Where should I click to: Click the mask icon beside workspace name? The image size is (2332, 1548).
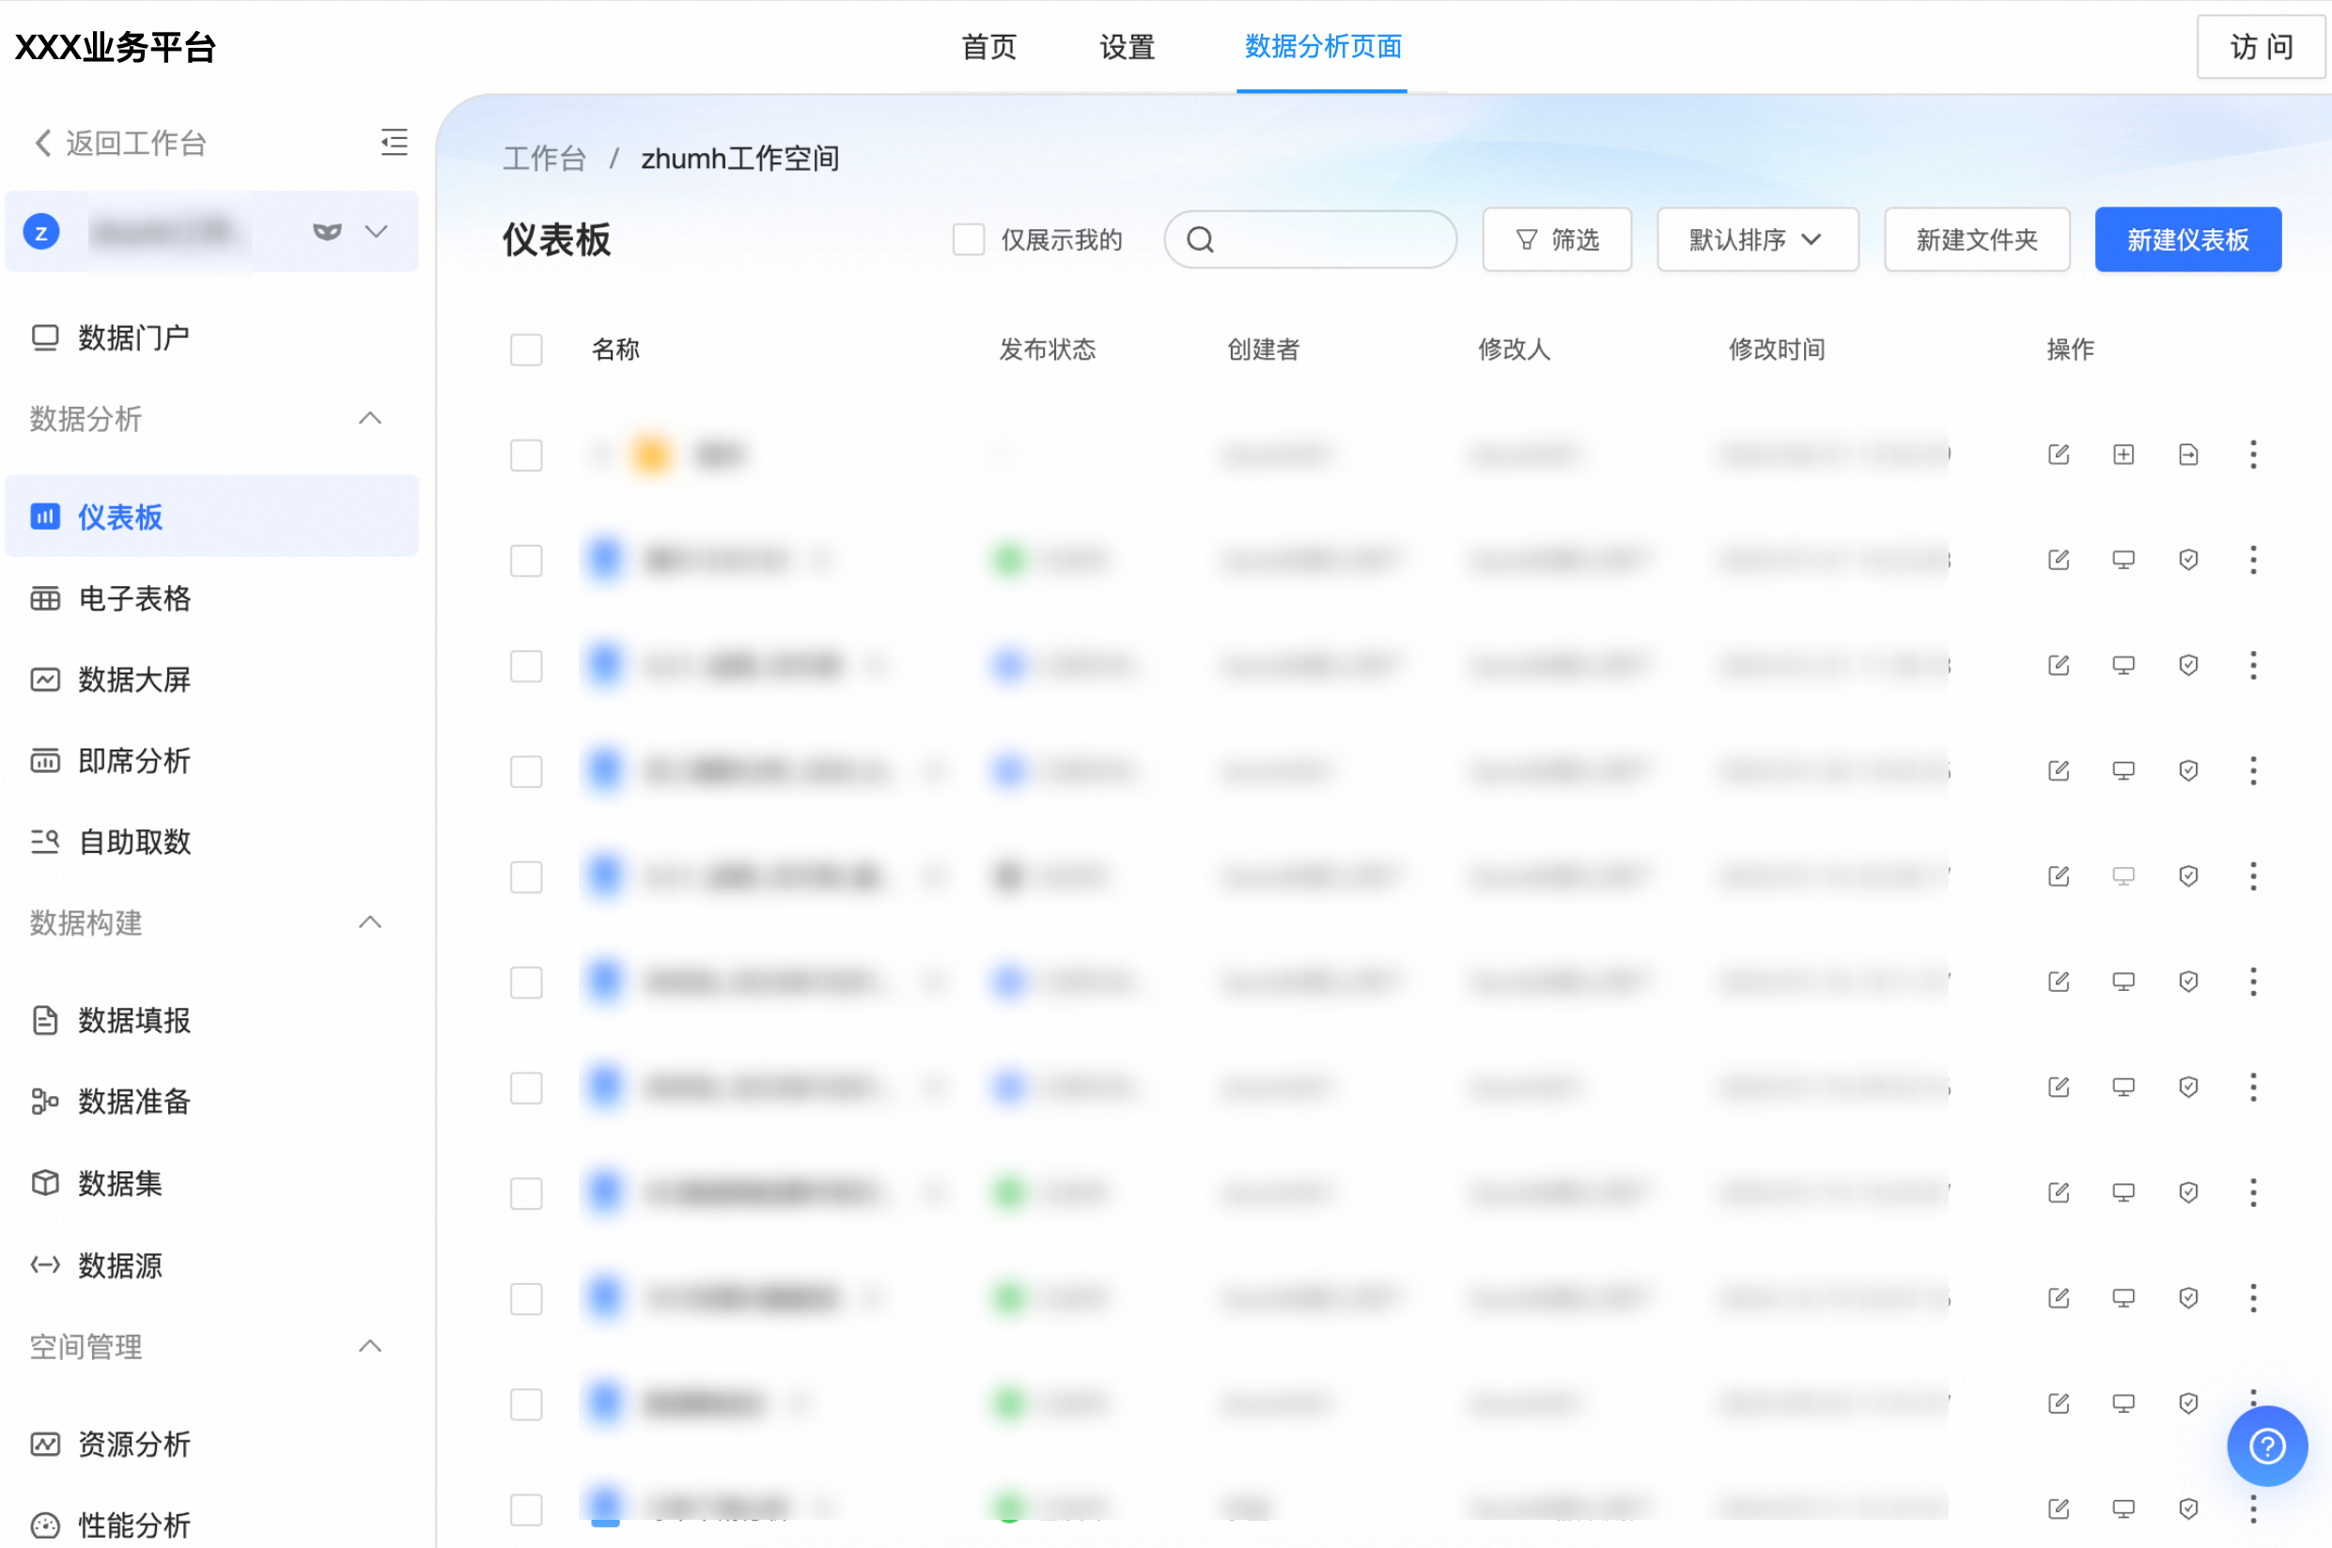pos(327,232)
